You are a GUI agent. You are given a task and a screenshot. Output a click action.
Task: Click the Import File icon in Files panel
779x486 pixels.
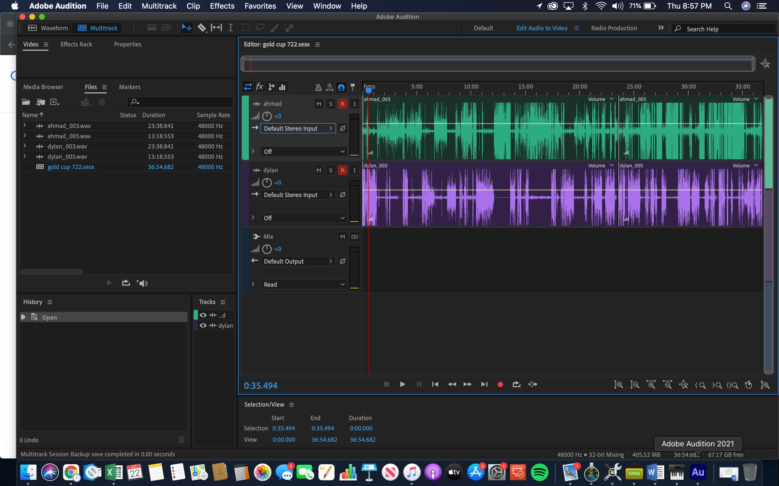point(41,102)
